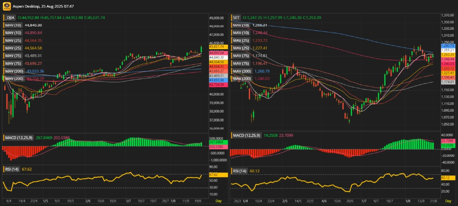Click MAV (200) legend valued 43,033.36
This screenshot has height=206, width=458.
coord(15,71)
